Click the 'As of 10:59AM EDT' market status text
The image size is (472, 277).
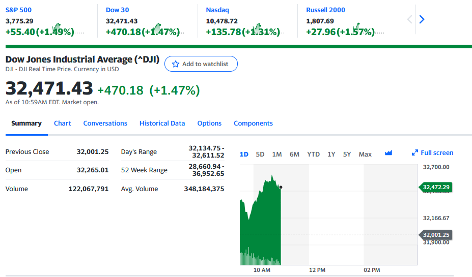click(x=52, y=102)
